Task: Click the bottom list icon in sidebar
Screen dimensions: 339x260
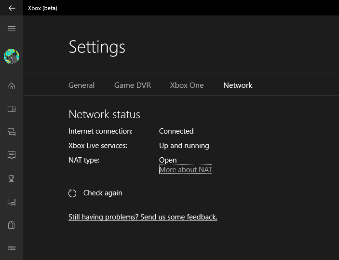Action: click(12, 248)
